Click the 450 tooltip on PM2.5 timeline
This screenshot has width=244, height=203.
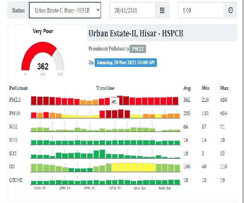click(x=114, y=101)
